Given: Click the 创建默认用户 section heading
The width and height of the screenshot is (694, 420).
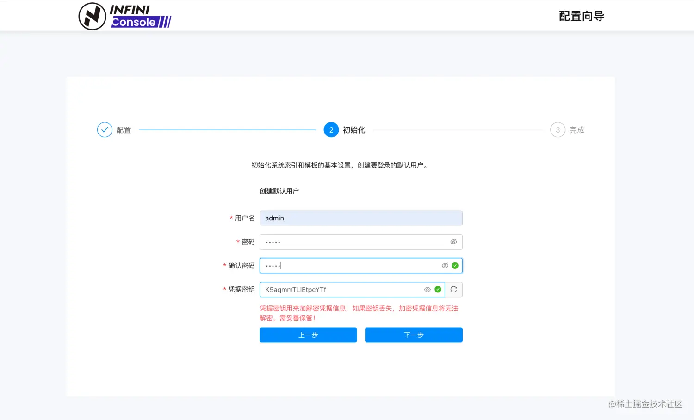Looking at the screenshot, I should click(278, 190).
